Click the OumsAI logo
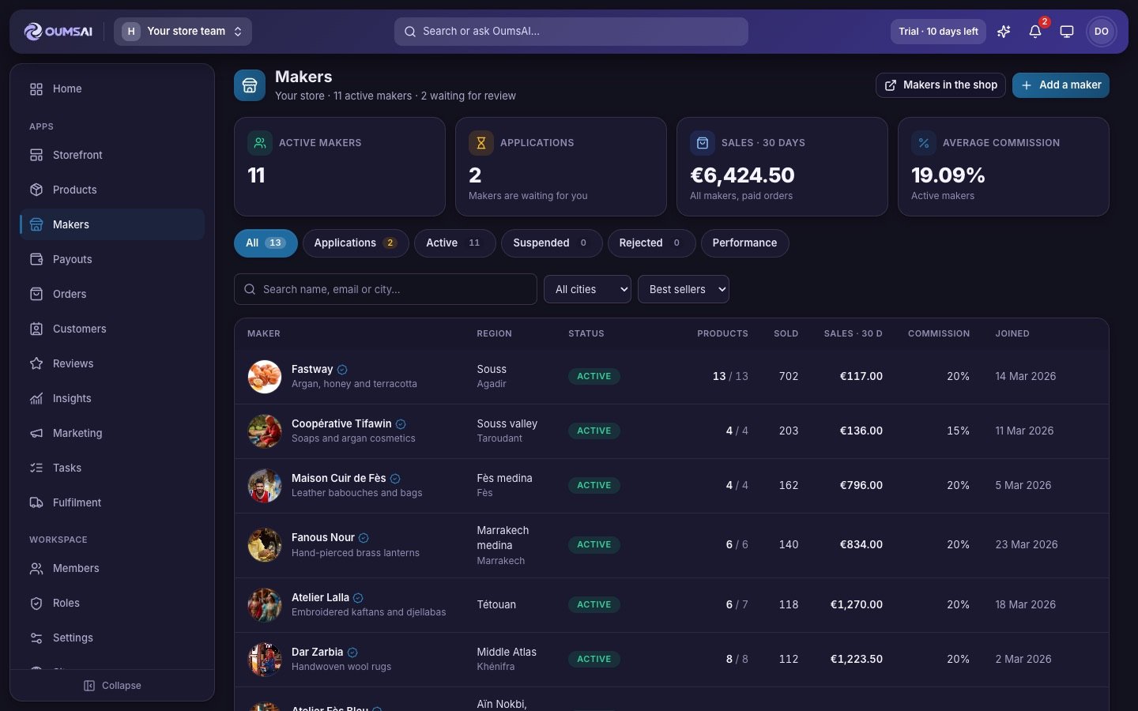The image size is (1138, 711). [58, 32]
